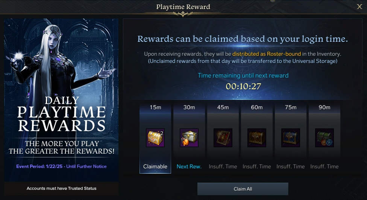Click the Daily Playtime Rewards banner image
This screenshot has height=200, width=367.
(61, 100)
